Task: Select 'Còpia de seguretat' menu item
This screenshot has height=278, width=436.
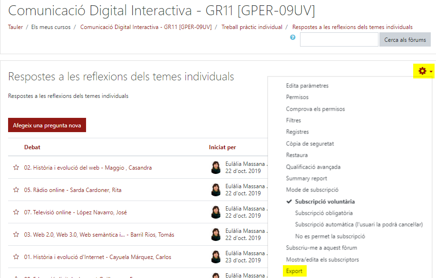Action: coord(310,144)
